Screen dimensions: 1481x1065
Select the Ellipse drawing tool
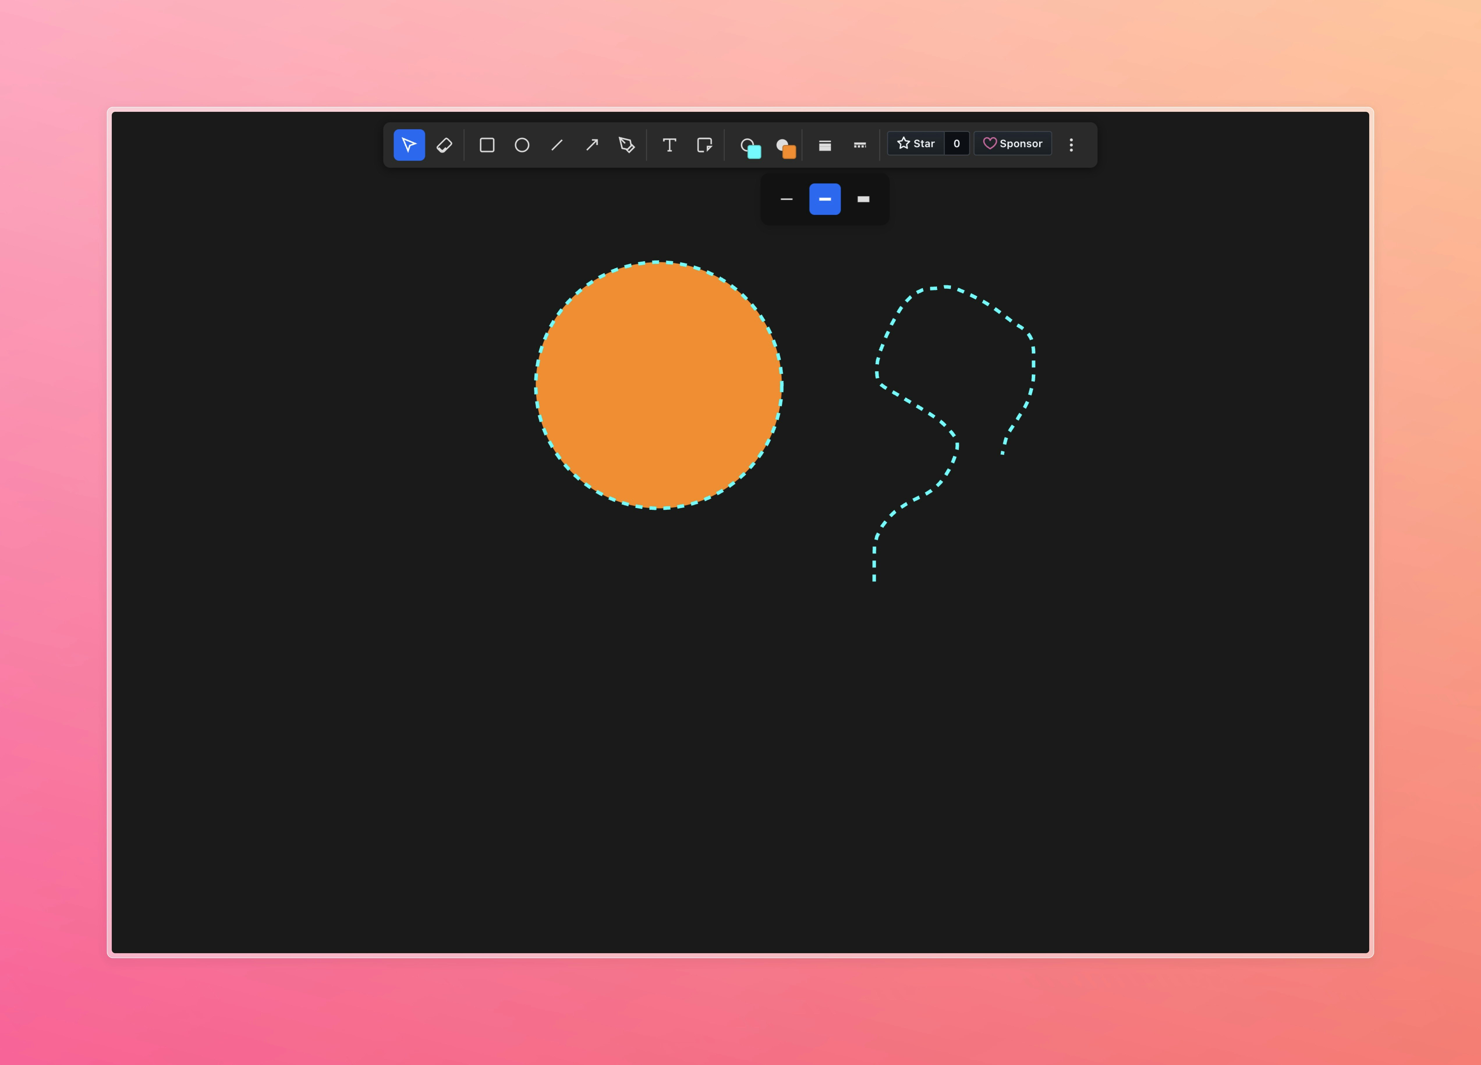pyautogui.click(x=522, y=144)
